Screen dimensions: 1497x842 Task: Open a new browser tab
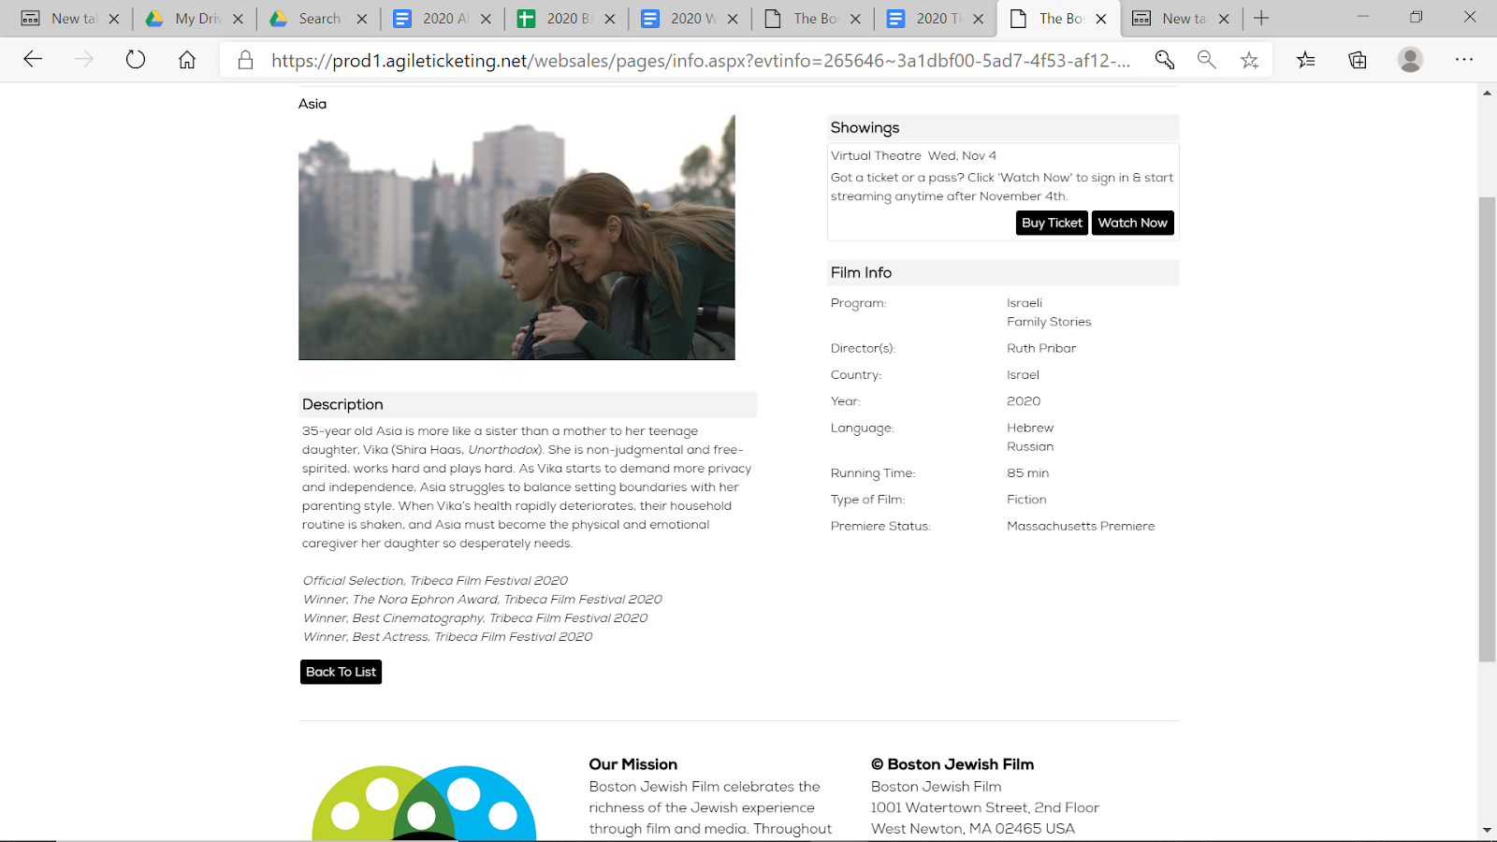1261,18
